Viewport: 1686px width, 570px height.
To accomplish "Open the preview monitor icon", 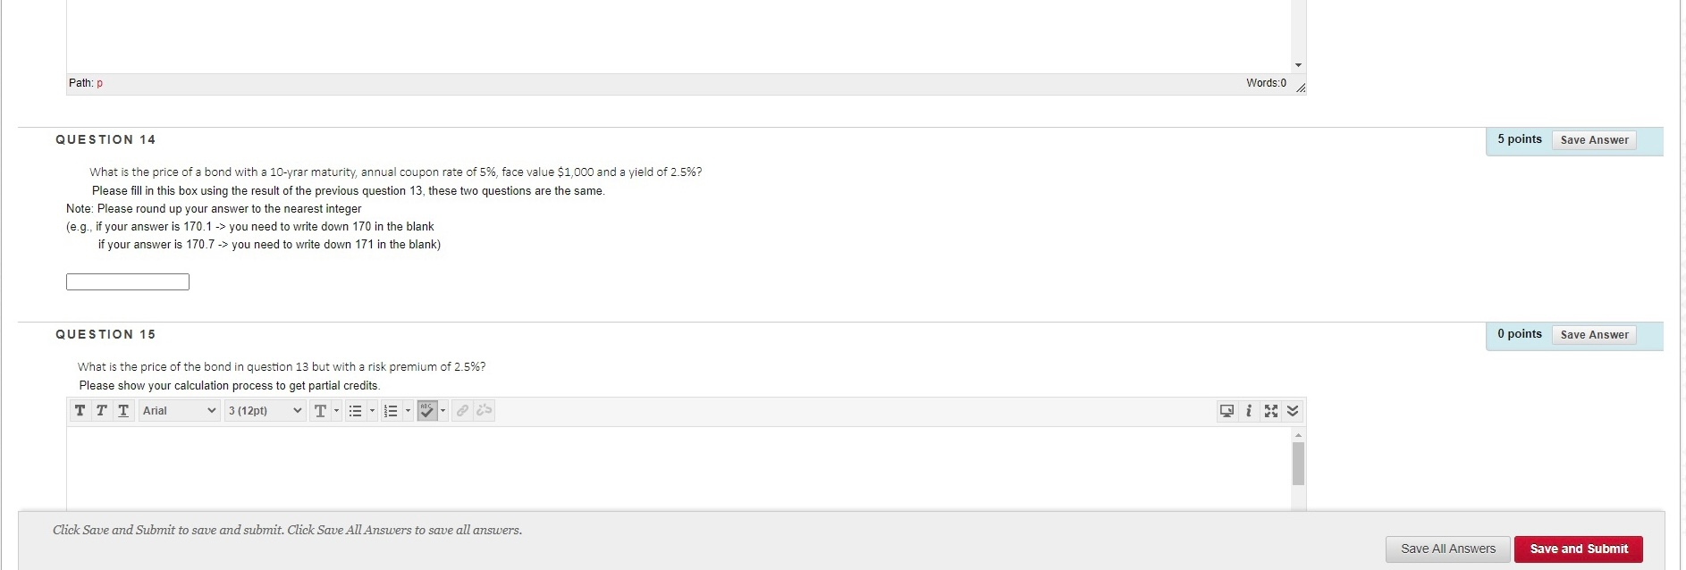I will [x=1227, y=411].
